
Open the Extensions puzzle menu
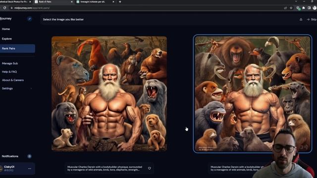tap(304, 8)
